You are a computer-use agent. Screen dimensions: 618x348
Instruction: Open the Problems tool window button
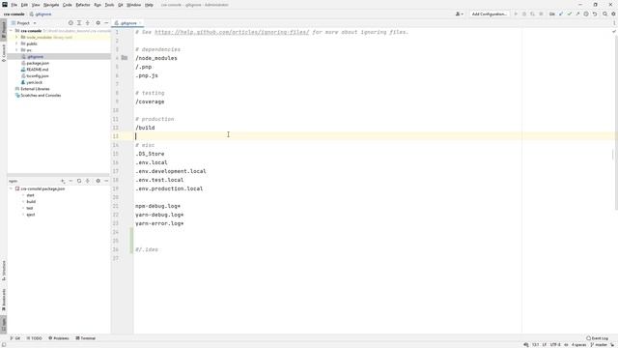click(x=59, y=338)
